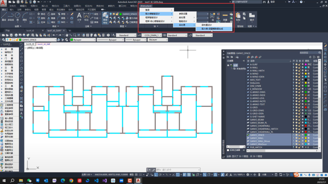
Task: Click the Visual Studio Code taskbar icon
Action: pos(96,180)
